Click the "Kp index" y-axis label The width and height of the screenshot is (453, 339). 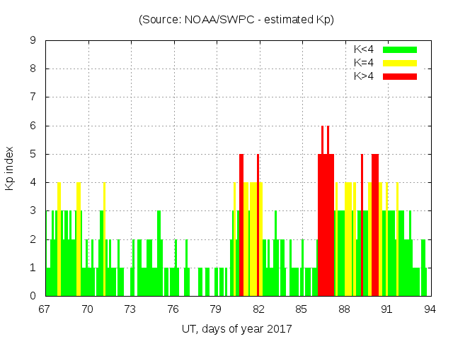pos(10,168)
